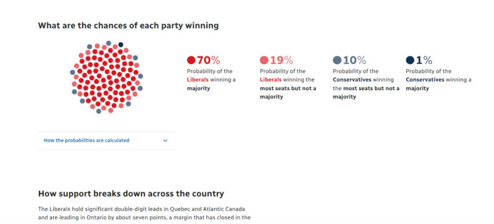Viewport: 494px width, 224px height.
Task: Click the red dot beside 70%
Action: (191, 60)
